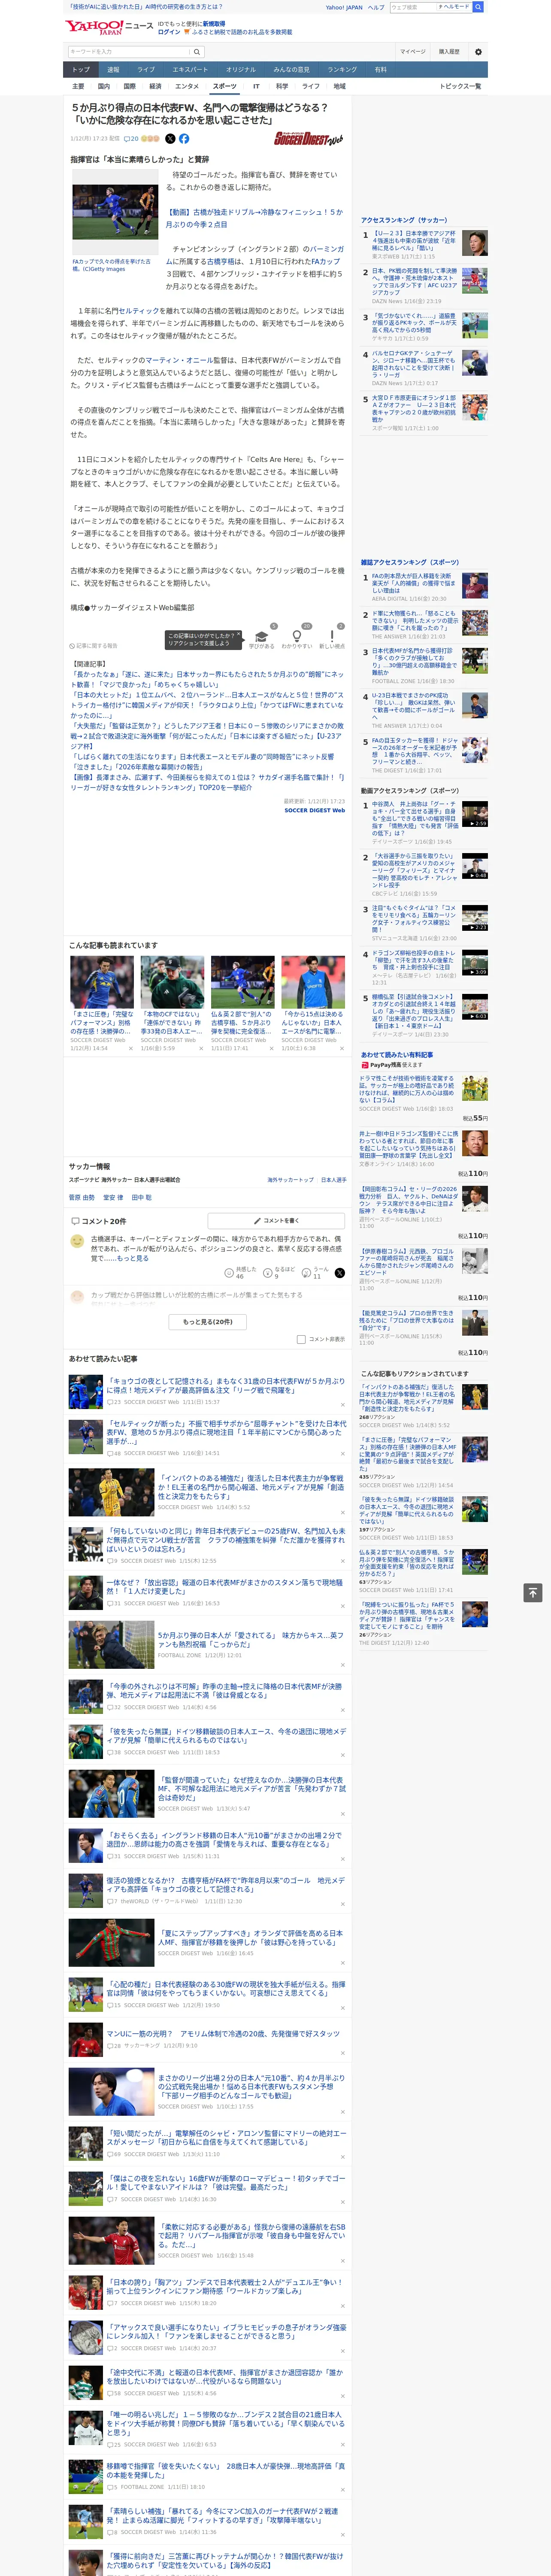Click the ログイン link
The width and height of the screenshot is (551, 2576).
pos(169,32)
